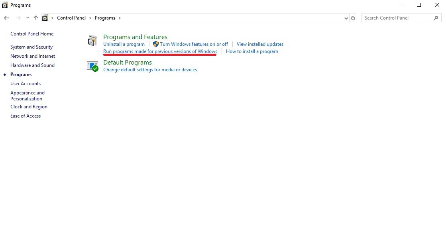Open System and Security category
The height and width of the screenshot is (251, 446).
click(x=31, y=47)
